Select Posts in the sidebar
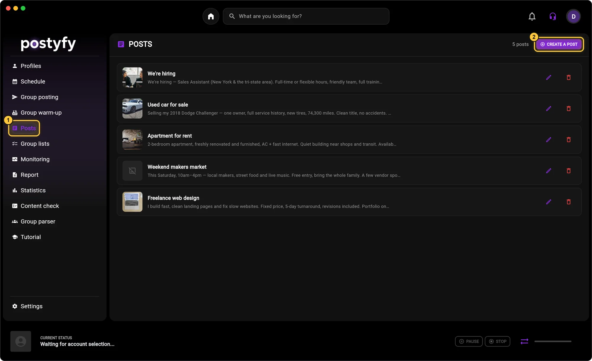This screenshot has height=361, width=592. pos(24,128)
